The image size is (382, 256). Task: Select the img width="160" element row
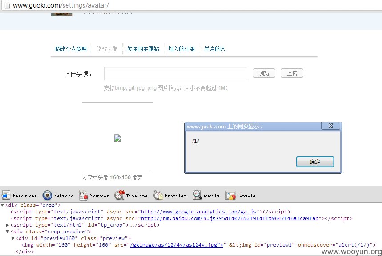click(198, 245)
